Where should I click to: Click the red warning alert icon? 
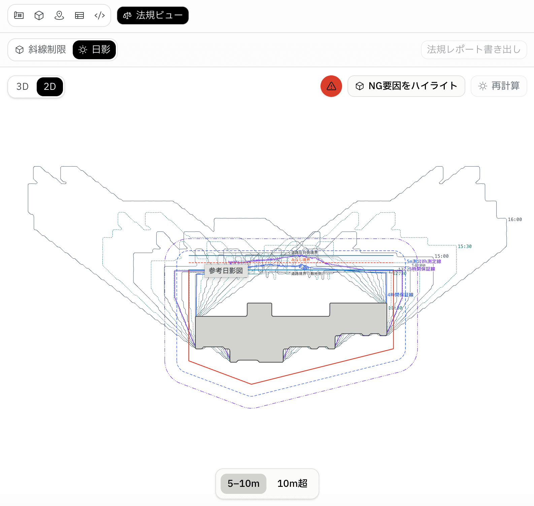pos(331,86)
